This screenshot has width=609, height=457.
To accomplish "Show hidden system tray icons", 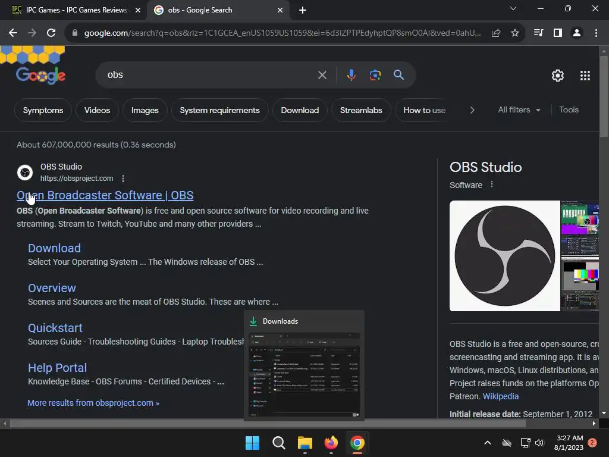I will pyautogui.click(x=488, y=443).
